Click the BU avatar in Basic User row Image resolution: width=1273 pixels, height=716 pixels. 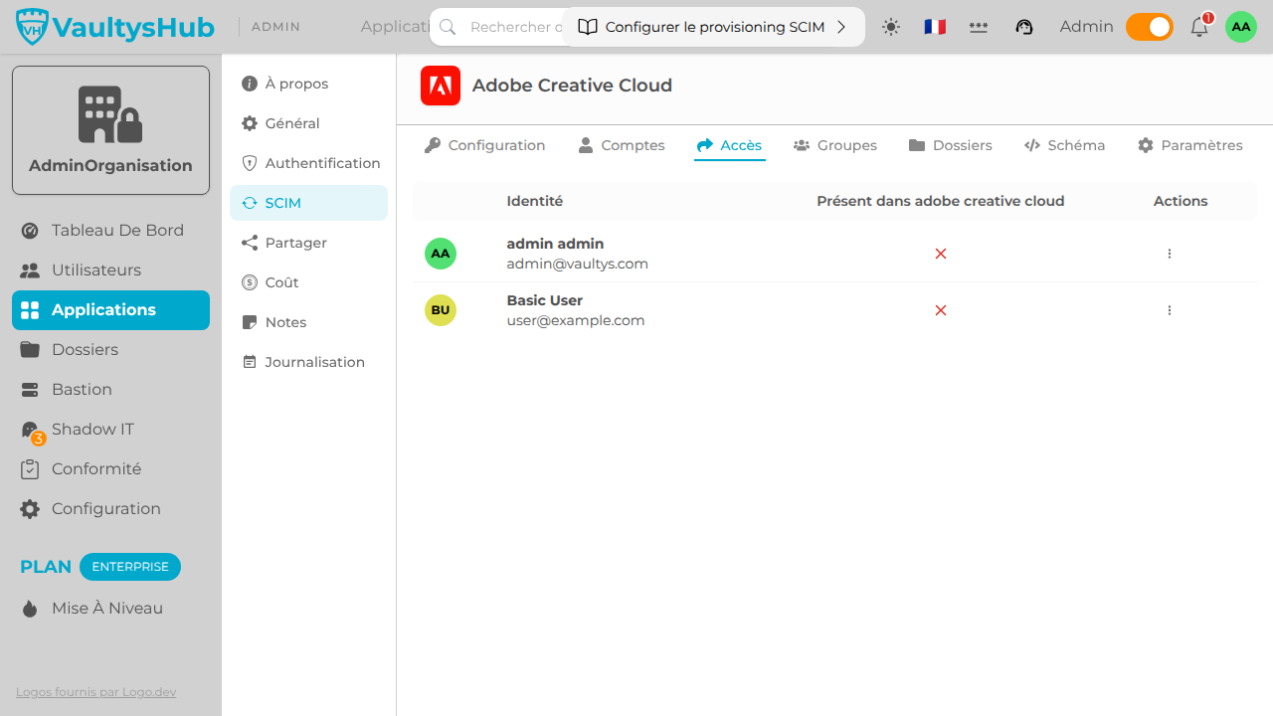point(441,310)
